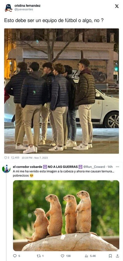Enlarge the photo of boys in puffer jackets

61,91
